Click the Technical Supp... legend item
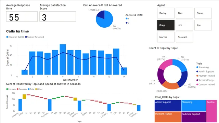 click(x=206, y=80)
